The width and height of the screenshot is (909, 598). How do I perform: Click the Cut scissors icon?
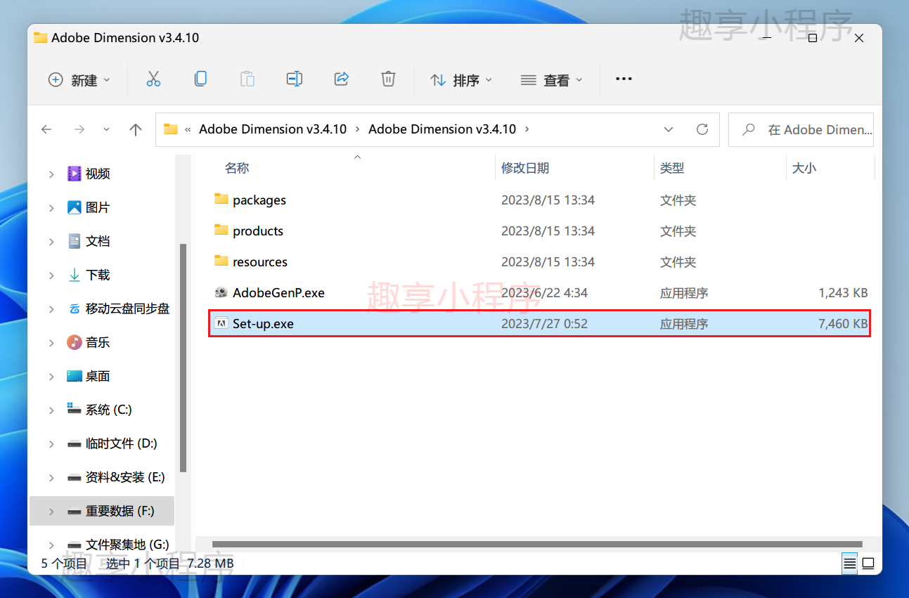153,79
